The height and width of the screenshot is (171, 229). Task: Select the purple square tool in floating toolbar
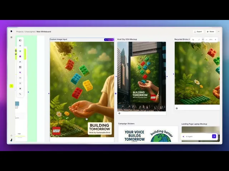20,56
